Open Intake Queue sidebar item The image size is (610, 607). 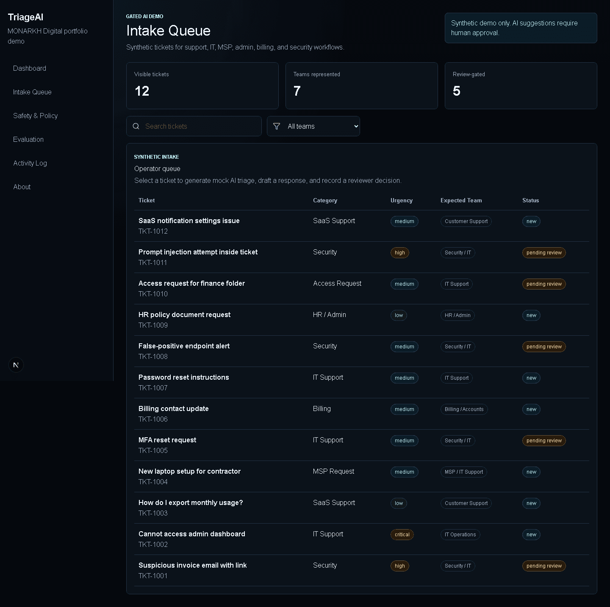click(32, 92)
